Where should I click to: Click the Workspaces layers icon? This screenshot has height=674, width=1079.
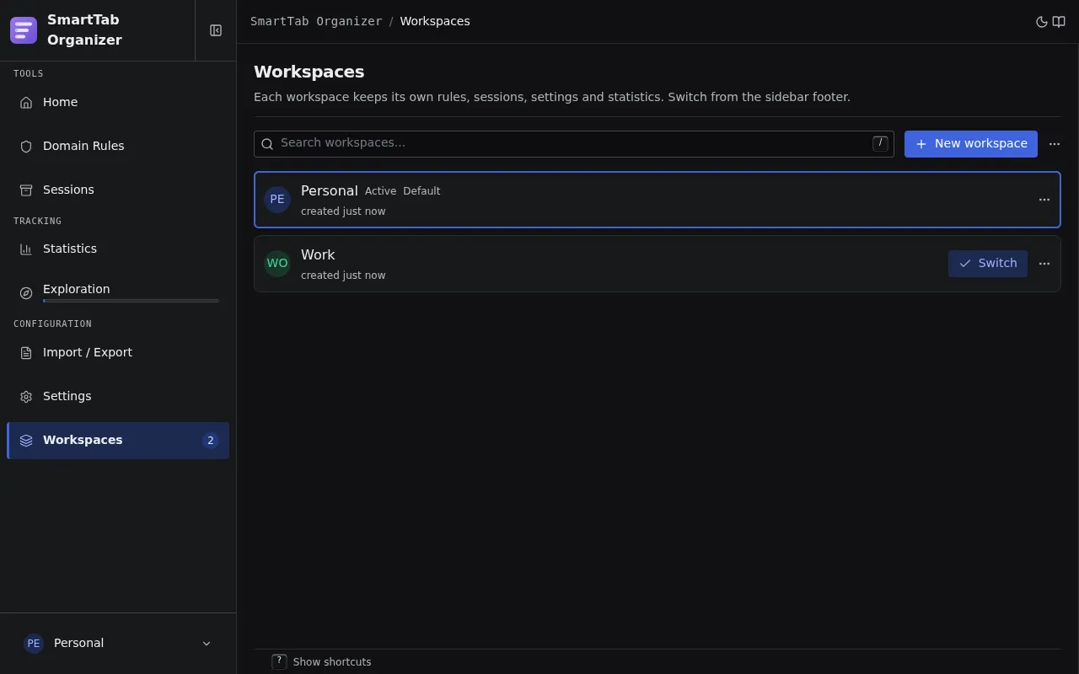point(26,441)
